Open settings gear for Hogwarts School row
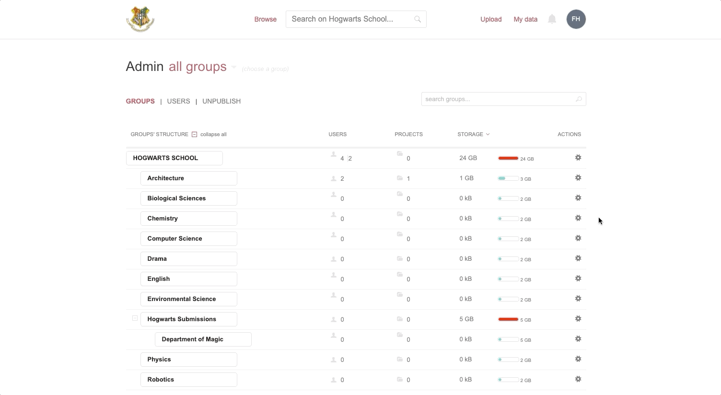 (x=578, y=158)
